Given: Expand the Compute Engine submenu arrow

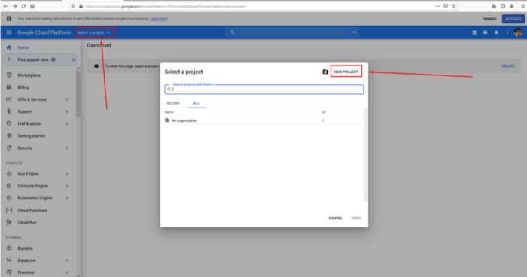Looking at the screenshot, I should [67, 186].
